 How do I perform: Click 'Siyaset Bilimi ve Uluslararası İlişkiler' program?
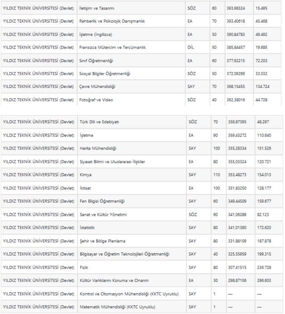click(112, 162)
